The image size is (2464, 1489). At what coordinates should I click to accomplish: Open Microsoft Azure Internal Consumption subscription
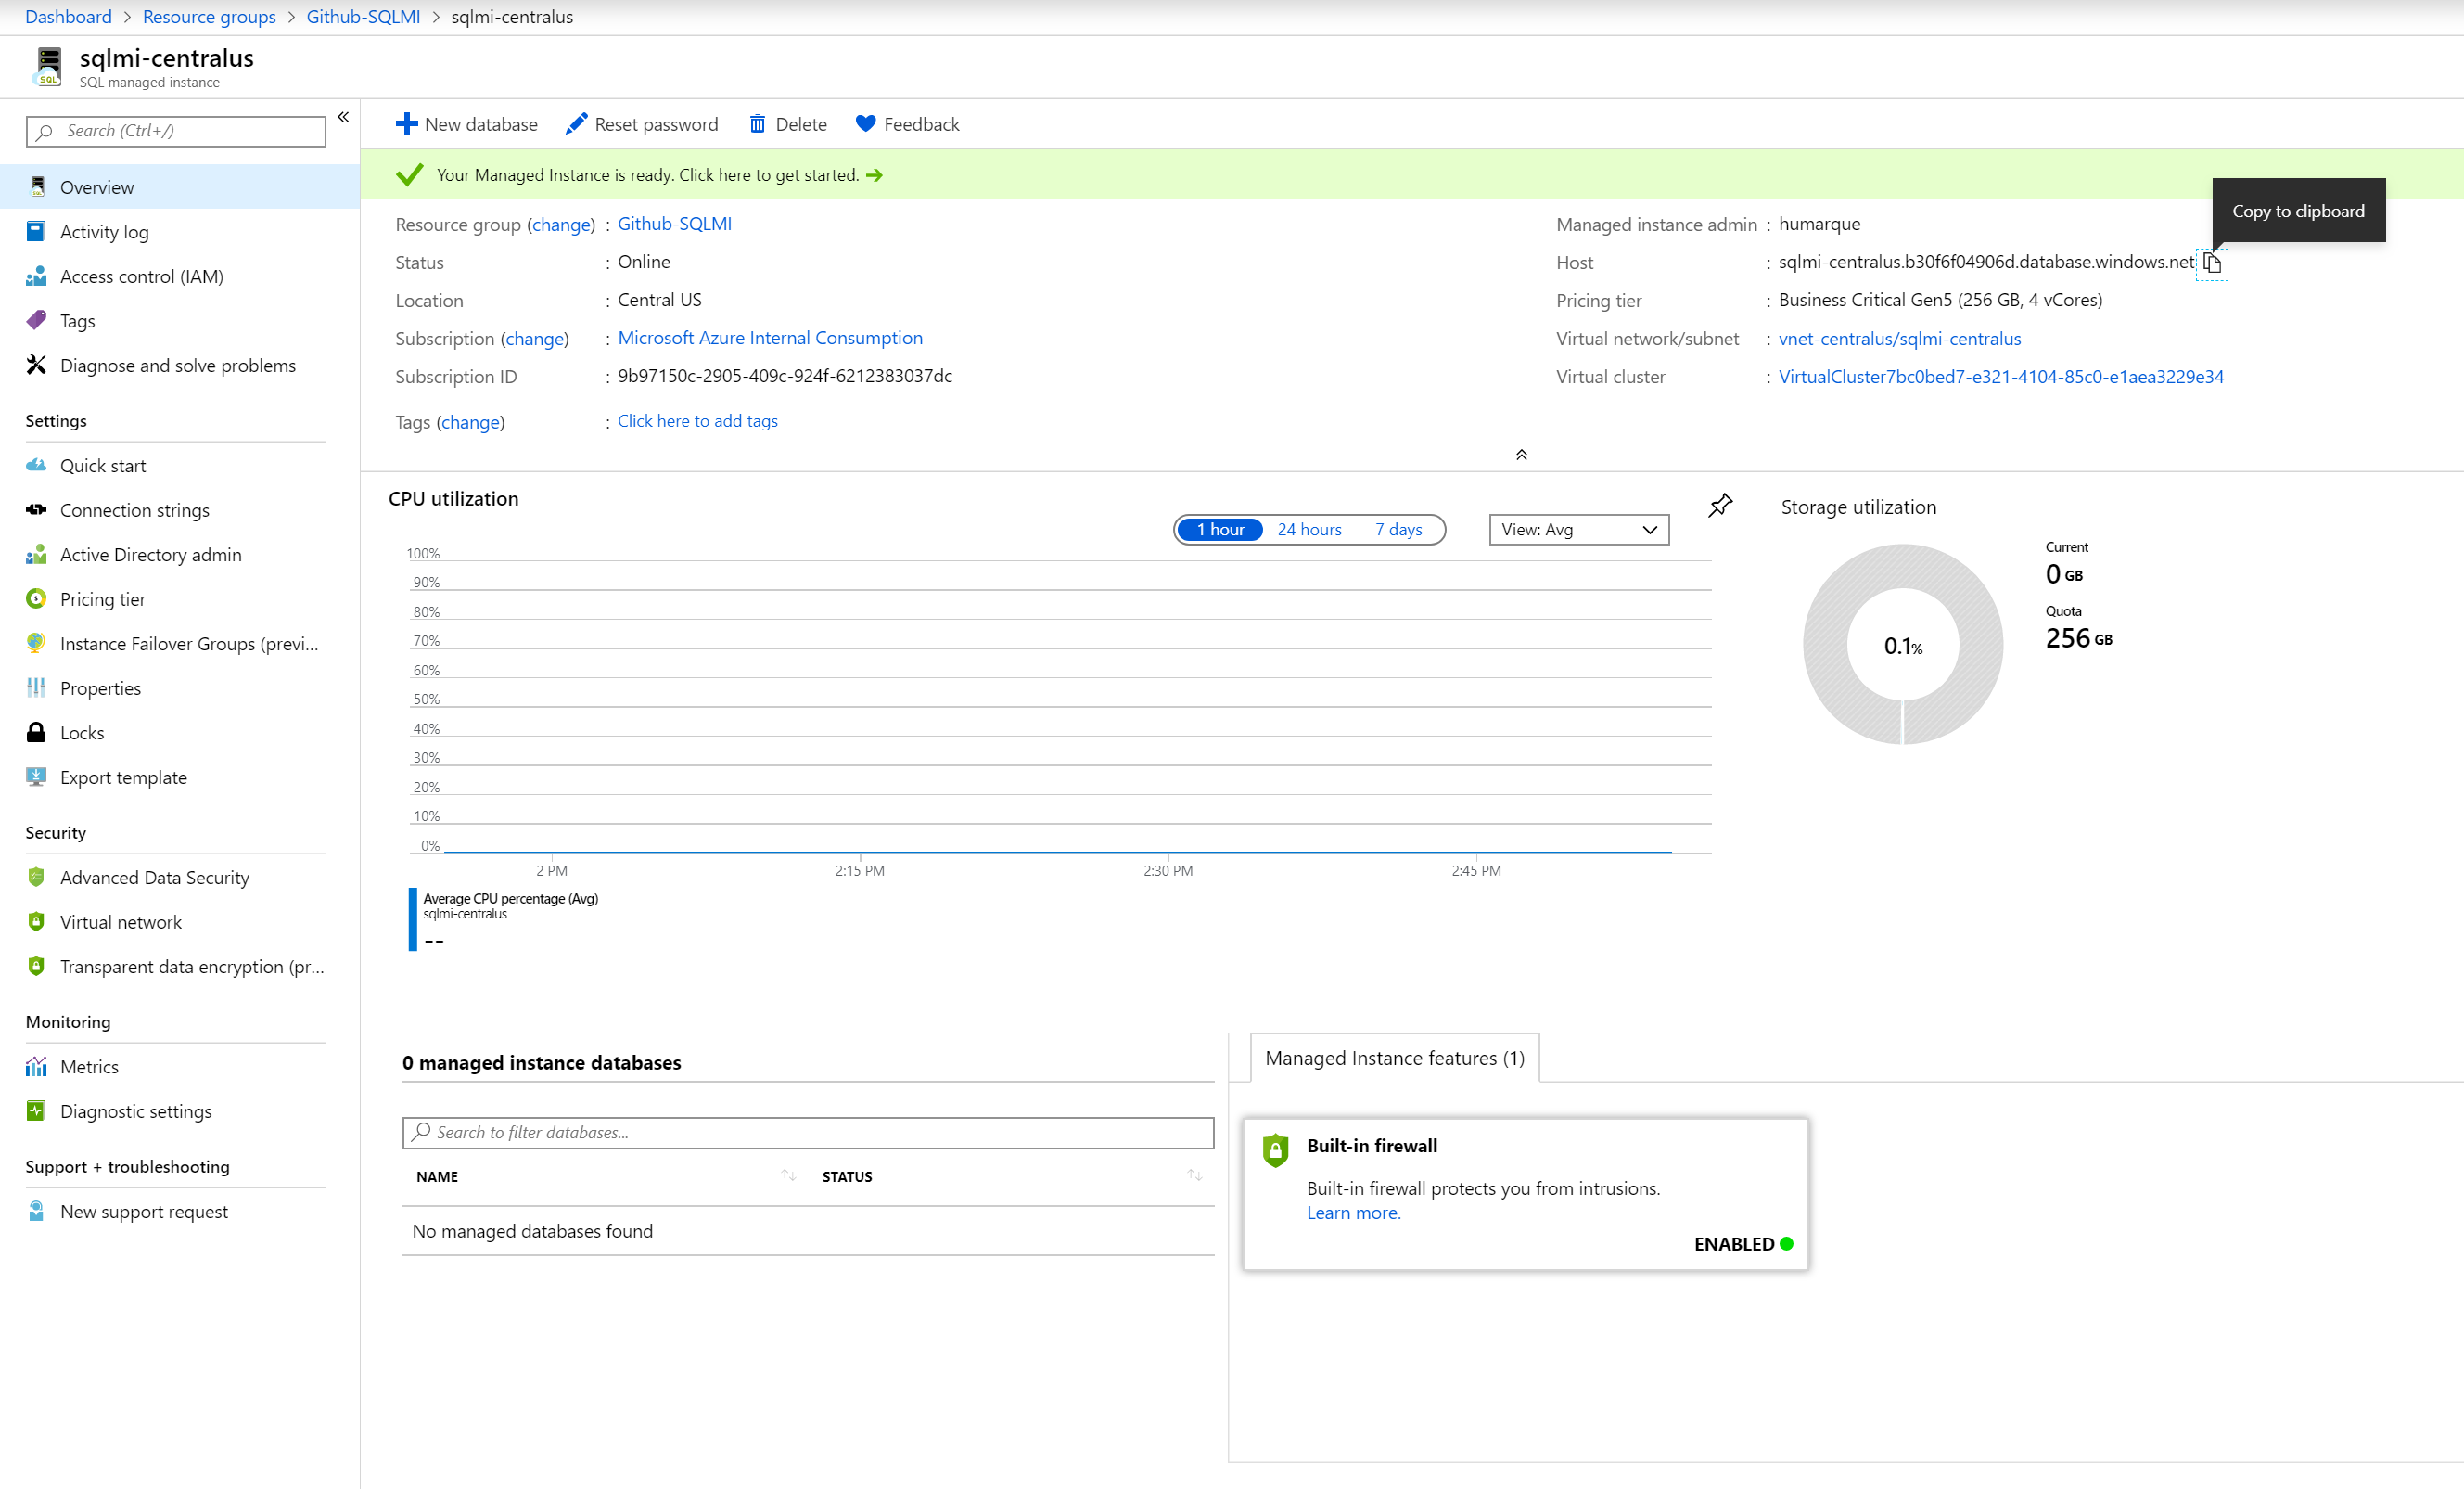click(x=770, y=337)
